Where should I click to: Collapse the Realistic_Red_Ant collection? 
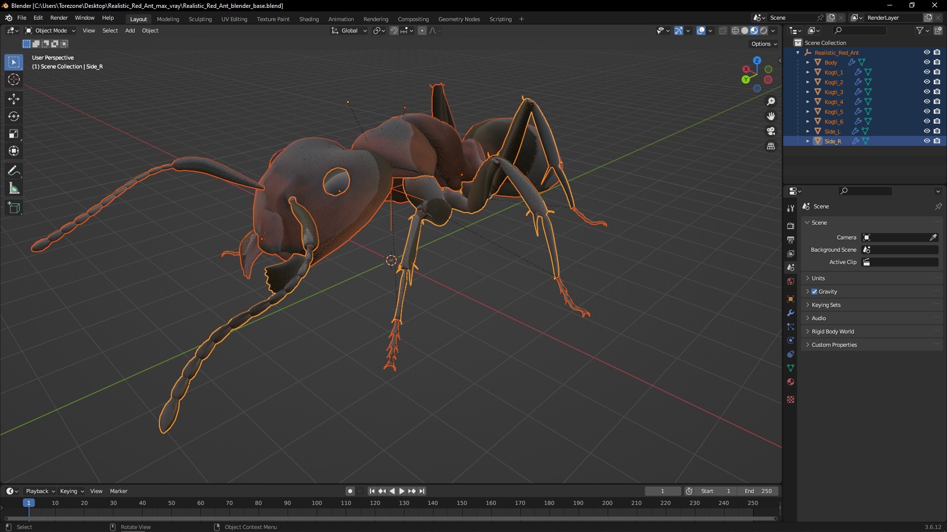(798, 52)
